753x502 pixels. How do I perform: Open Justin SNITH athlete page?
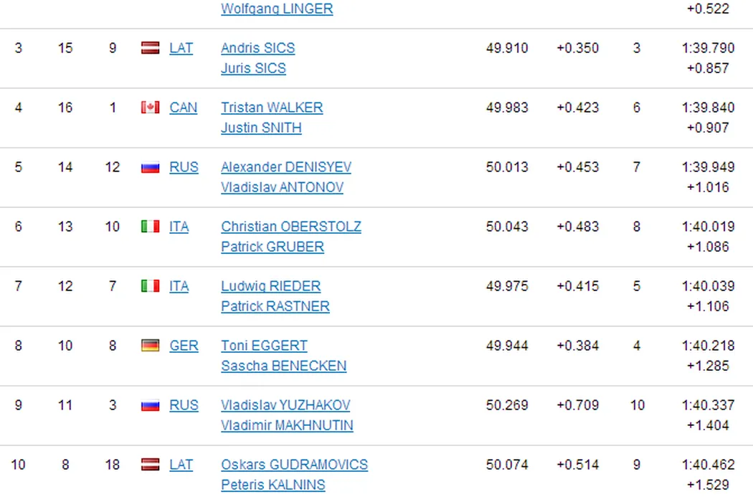pyautogui.click(x=261, y=128)
